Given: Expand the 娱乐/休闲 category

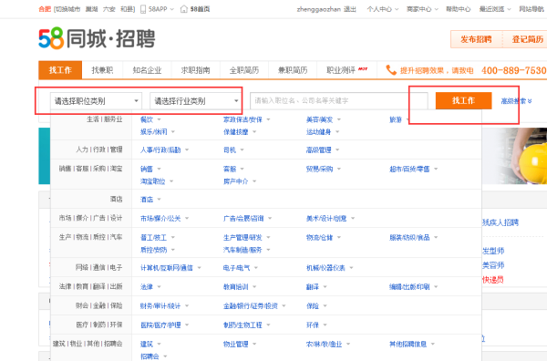Looking at the screenshot, I should tap(158, 132).
